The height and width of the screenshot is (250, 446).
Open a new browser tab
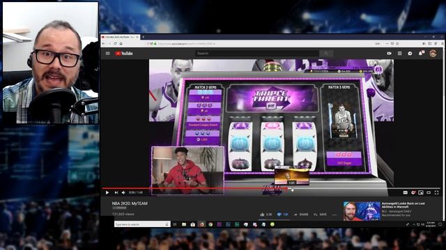tap(143, 37)
